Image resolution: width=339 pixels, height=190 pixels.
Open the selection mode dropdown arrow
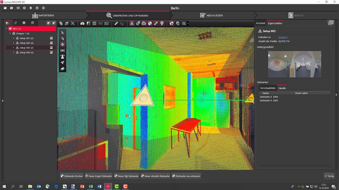pos(188,23)
